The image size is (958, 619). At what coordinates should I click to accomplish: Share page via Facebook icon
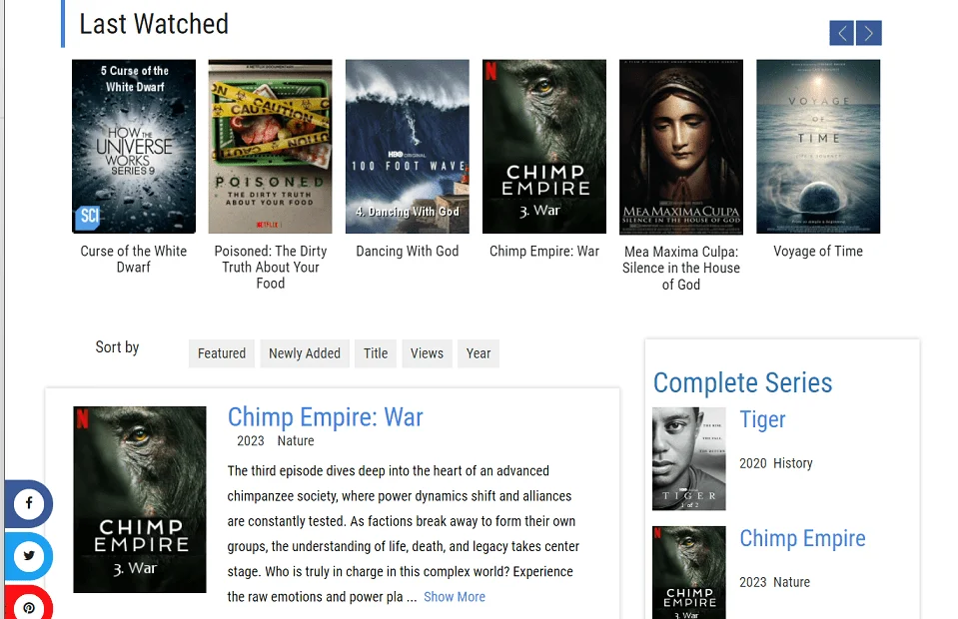[x=29, y=503]
